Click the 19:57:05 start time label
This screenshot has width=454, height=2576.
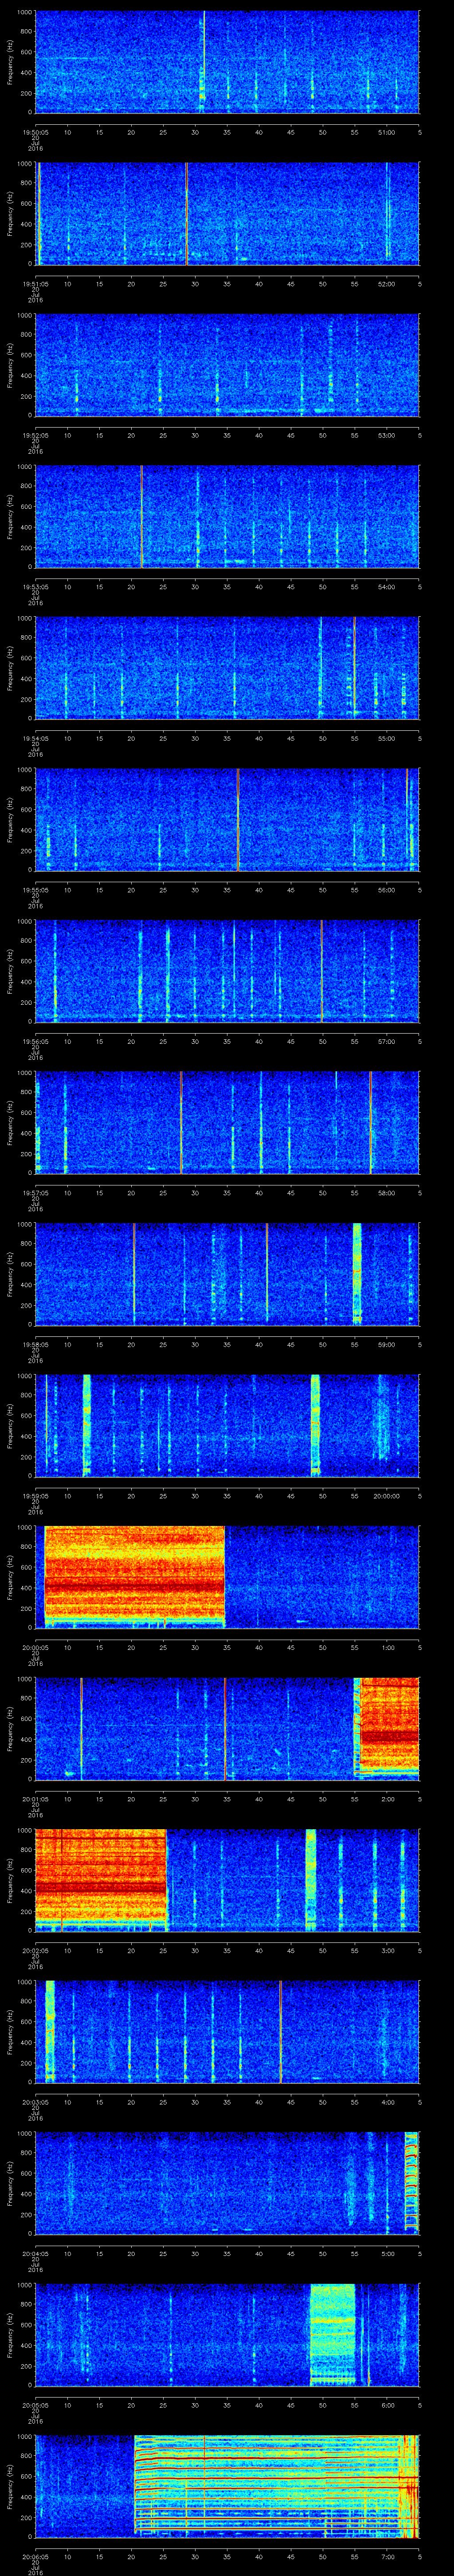(35, 1193)
